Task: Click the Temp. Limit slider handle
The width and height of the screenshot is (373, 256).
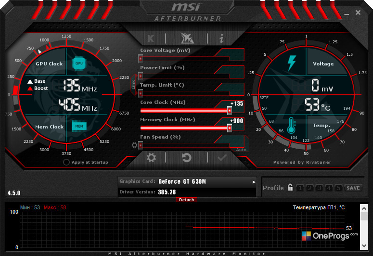Action: coord(141,93)
